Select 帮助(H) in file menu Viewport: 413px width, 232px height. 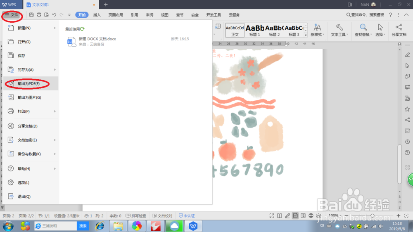(31, 169)
